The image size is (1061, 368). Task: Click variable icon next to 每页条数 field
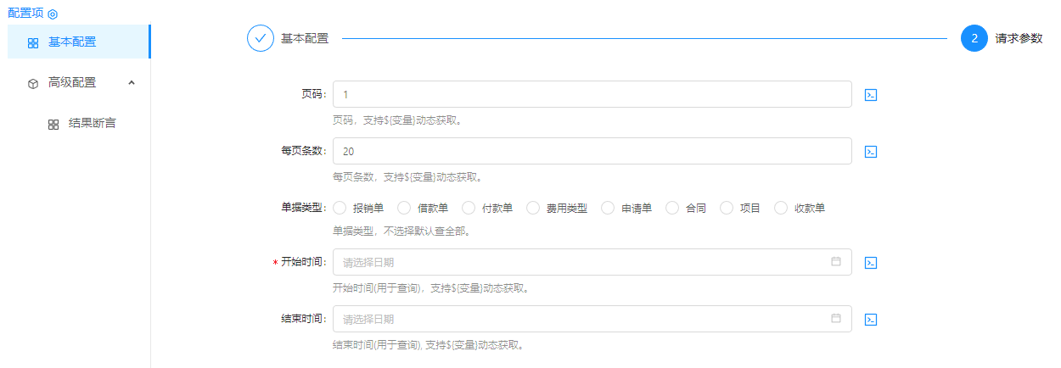tap(870, 152)
